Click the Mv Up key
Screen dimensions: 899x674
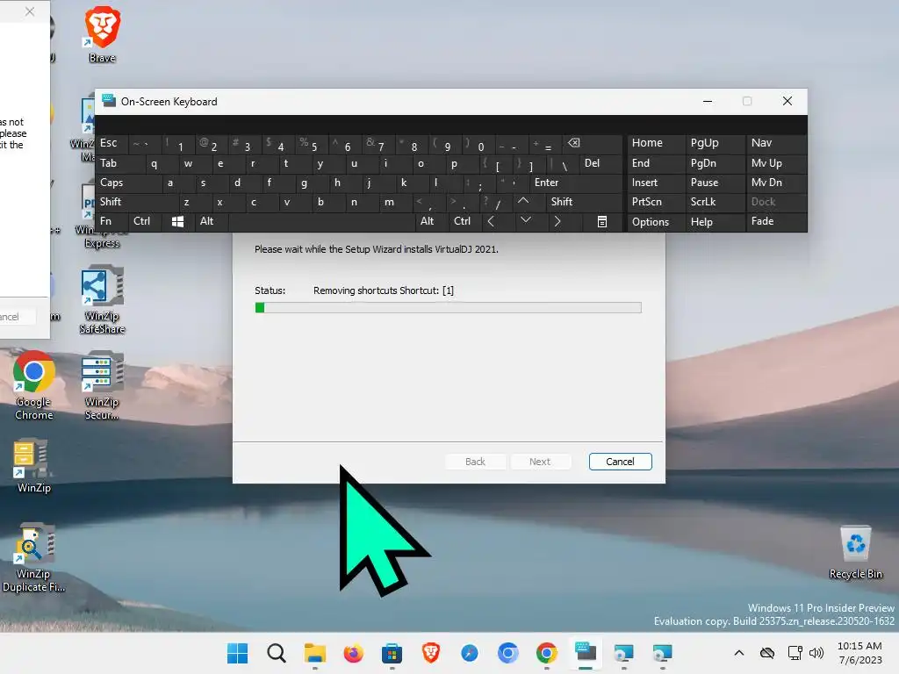tap(776, 163)
